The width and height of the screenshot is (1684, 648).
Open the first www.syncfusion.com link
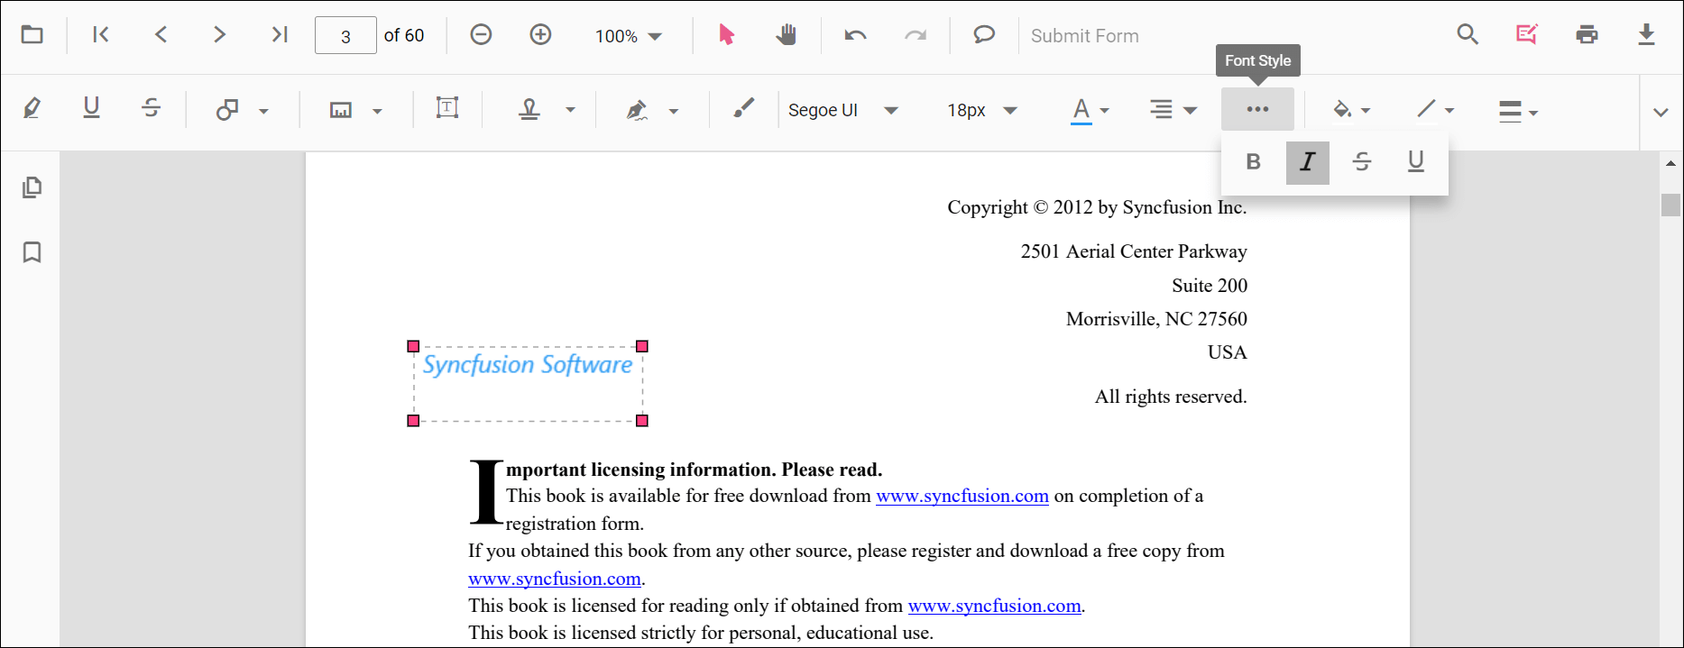point(962,497)
